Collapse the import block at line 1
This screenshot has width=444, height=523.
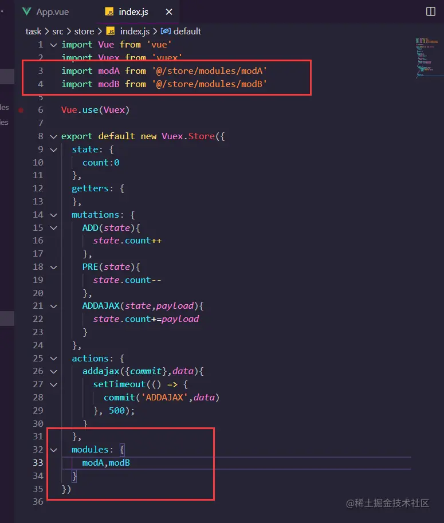pyautogui.click(x=54, y=45)
